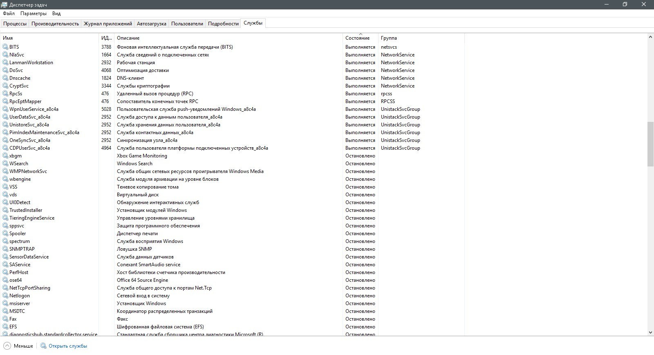Click the xbgm service icon
This screenshot has width=654, height=355.
coord(5,156)
